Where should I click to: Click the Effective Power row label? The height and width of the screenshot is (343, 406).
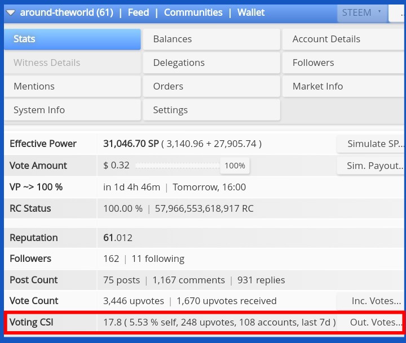point(43,144)
